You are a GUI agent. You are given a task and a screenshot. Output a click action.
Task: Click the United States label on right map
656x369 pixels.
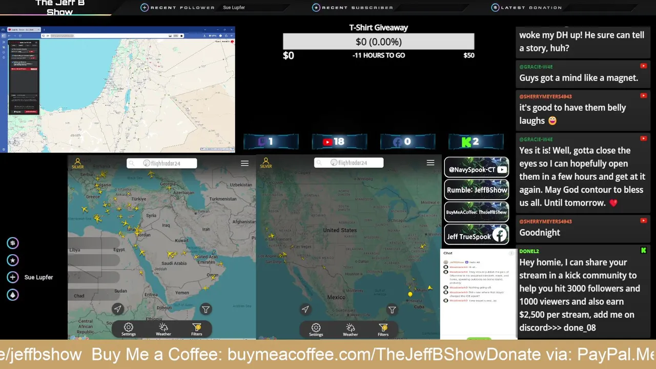click(340, 231)
